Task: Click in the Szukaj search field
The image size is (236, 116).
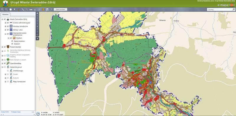Action: click(x=219, y=9)
